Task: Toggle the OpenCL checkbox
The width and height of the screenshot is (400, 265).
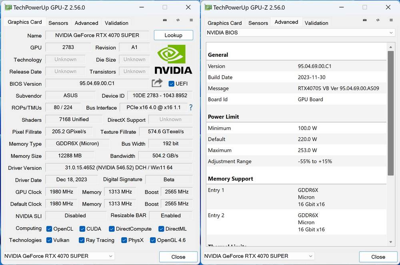Action: tap(49, 229)
